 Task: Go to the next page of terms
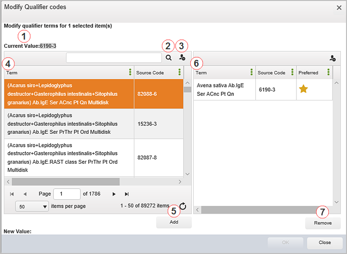click(x=114, y=194)
